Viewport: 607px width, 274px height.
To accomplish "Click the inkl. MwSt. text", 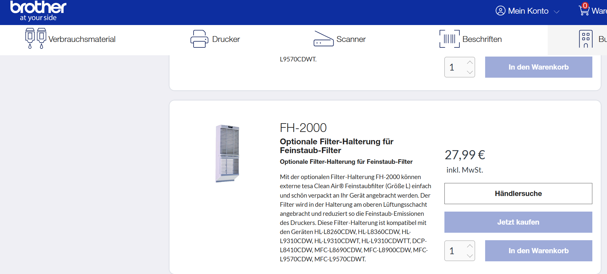I will tap(465, 170).
